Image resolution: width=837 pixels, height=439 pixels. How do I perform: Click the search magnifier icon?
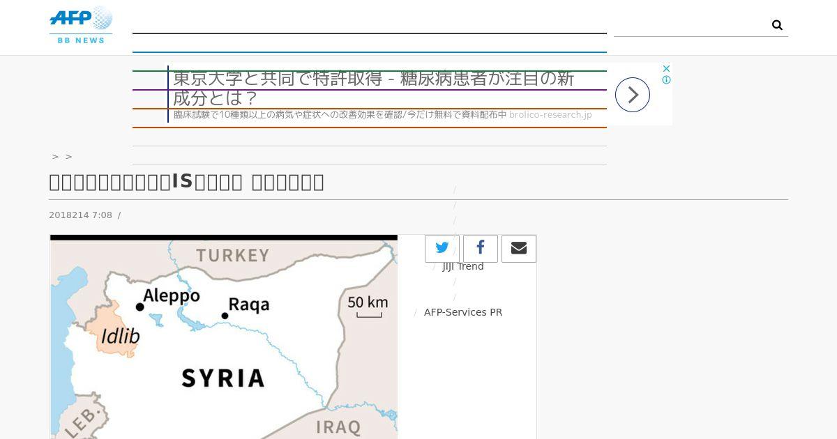tap(777, 25)
